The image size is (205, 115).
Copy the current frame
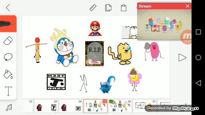tap(108, 8)
